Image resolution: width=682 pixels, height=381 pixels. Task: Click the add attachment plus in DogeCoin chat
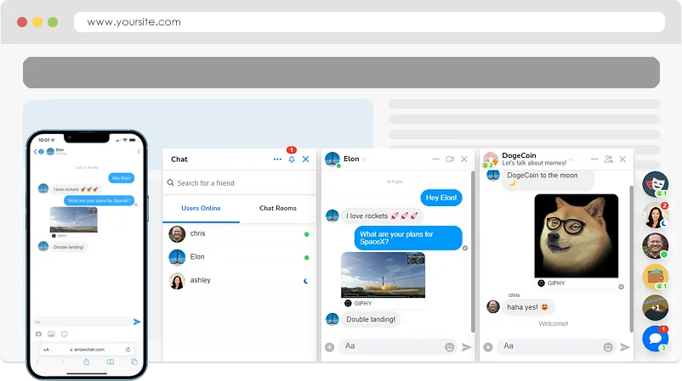point(488,346)
